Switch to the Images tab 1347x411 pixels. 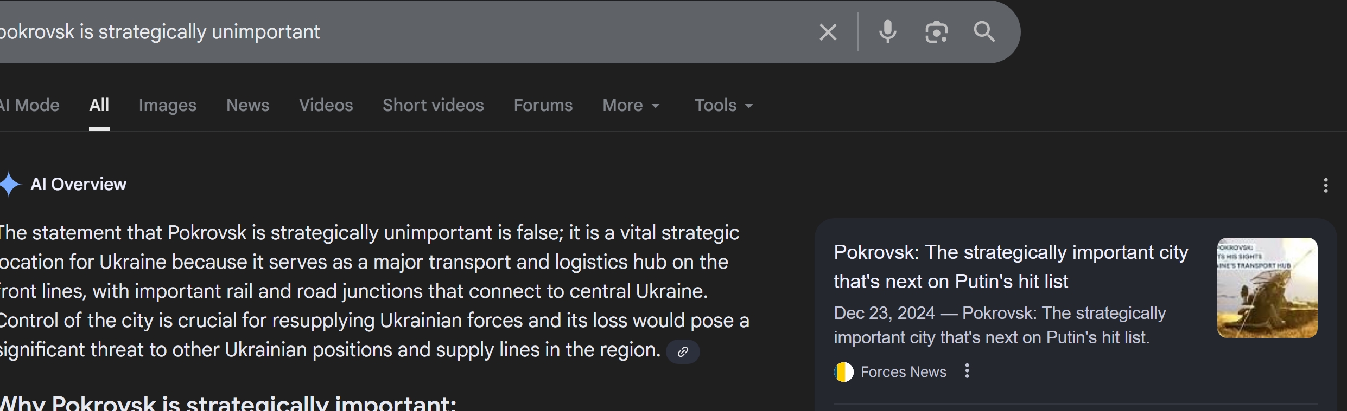pyautogui.click(x=168, y=105)
